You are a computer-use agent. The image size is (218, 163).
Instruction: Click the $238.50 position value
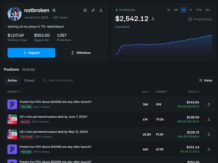[x=193, y=117]
